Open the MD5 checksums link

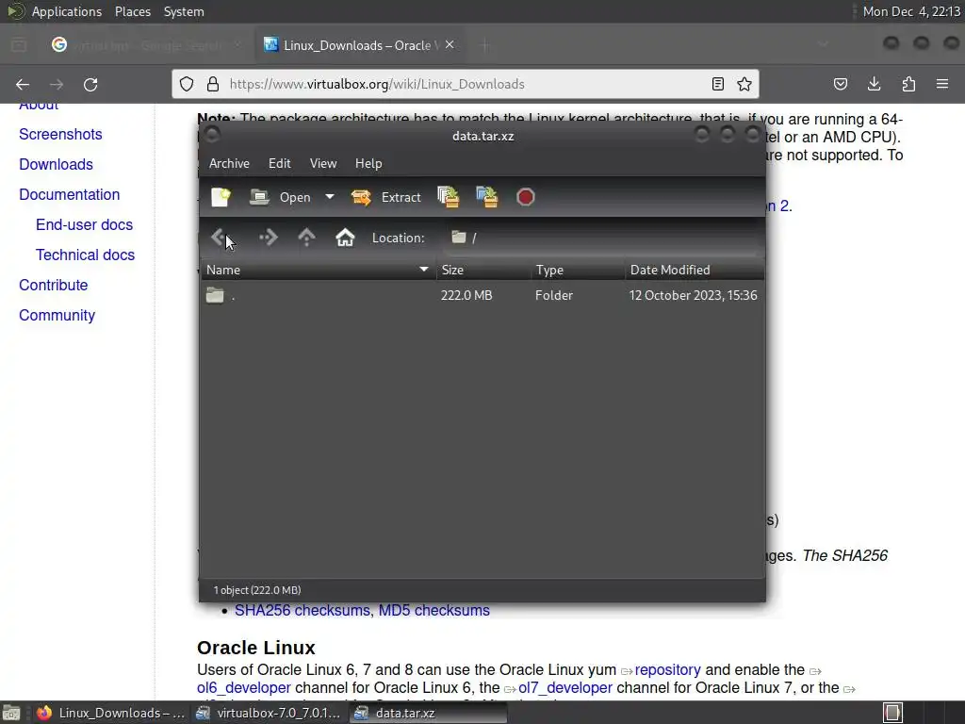pos(433,610)
